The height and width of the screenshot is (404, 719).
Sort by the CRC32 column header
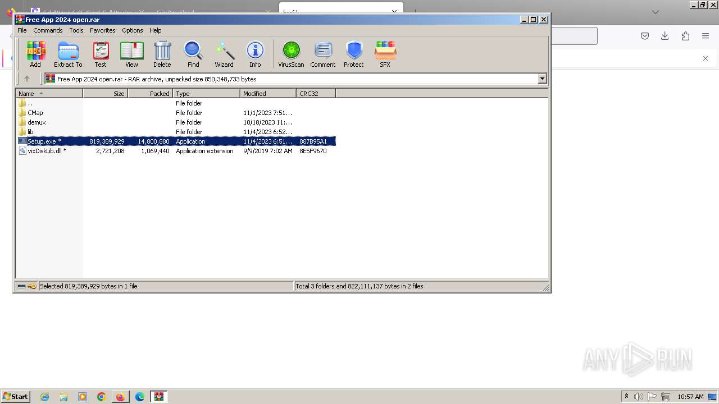coord(316,94)
